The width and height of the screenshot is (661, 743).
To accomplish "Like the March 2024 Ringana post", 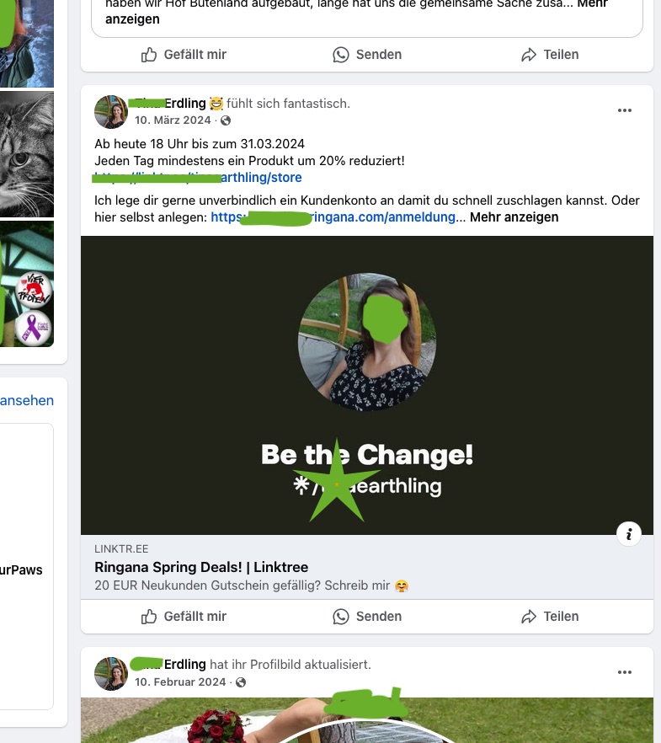I will (x=184, y=616).
